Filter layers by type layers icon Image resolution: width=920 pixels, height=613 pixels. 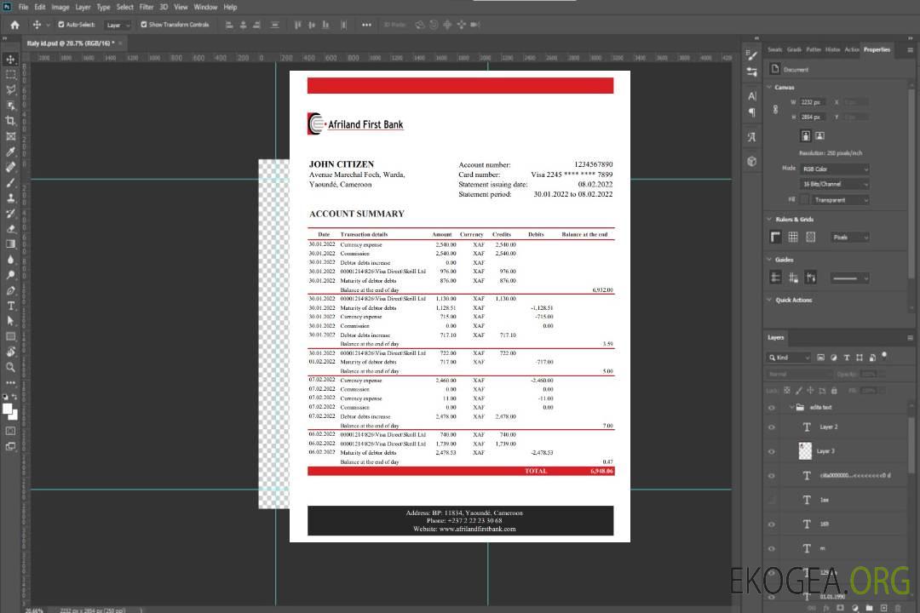tap(847, 358)
